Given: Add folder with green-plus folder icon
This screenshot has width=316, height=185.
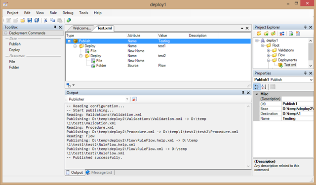Looking at the screenshot, I should click(x=266, y=34).
